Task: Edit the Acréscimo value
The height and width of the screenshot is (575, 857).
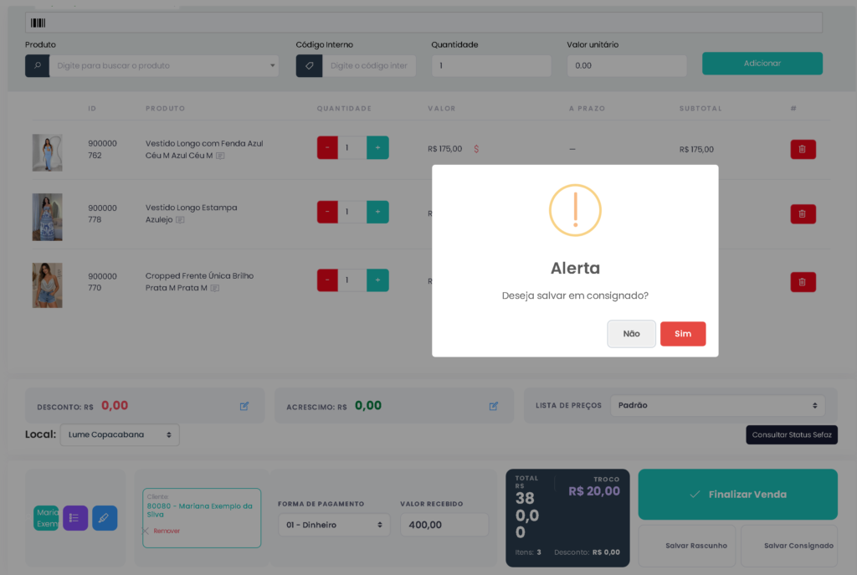Action: click(x=494, y=406)
